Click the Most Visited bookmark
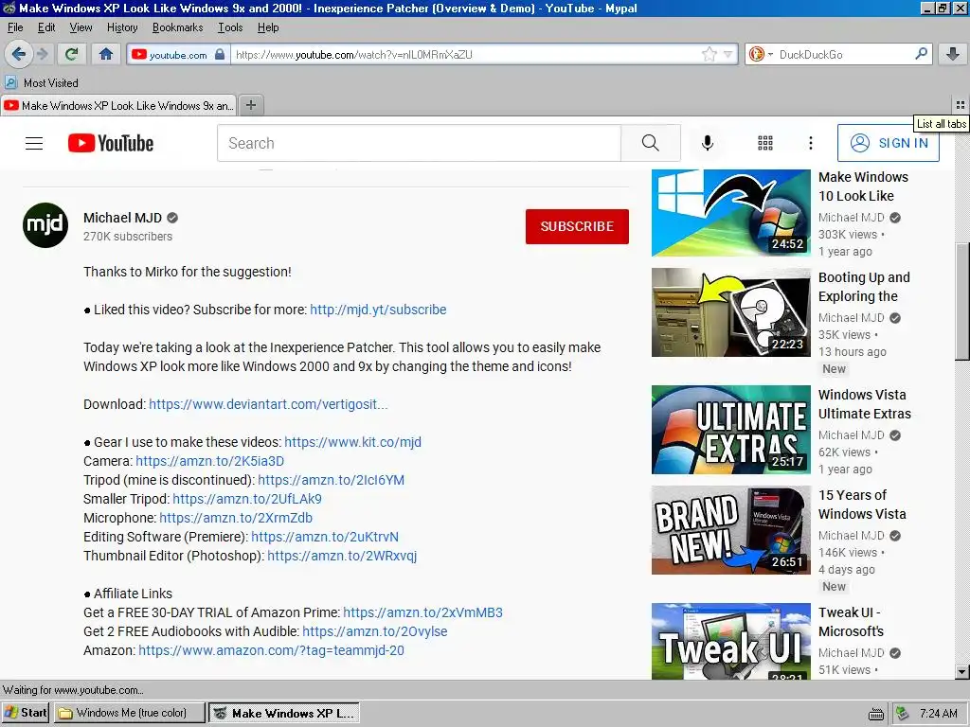The width and height of the screenshot is (970, 727). coord(42,83)
